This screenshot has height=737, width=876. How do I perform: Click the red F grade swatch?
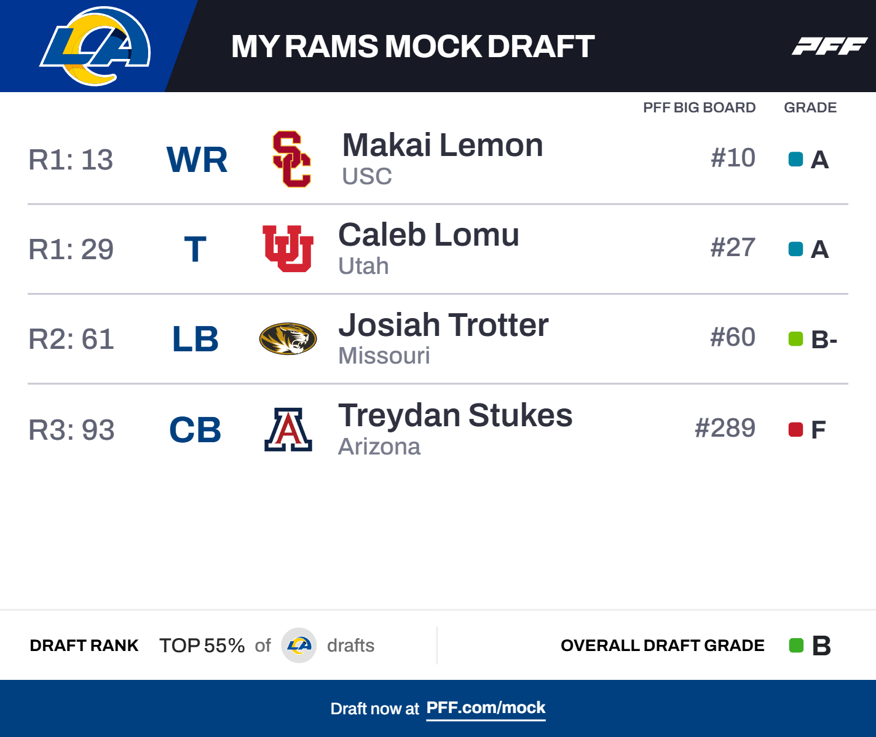point(795,429)
